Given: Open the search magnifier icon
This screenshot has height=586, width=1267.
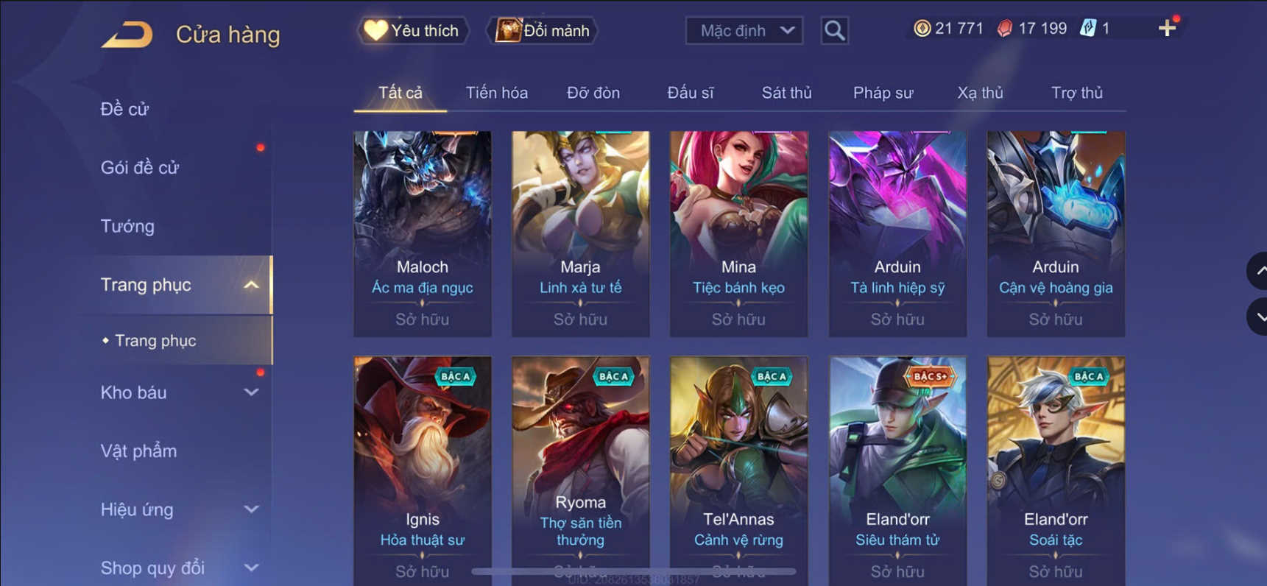Looking at the screenshot, I should click(834, 31).
